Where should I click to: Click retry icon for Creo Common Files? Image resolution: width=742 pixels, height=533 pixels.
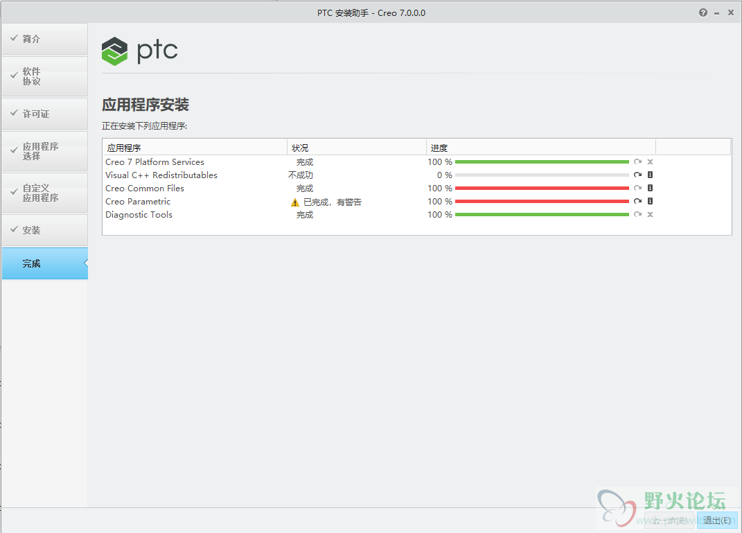tap(638, 188)
